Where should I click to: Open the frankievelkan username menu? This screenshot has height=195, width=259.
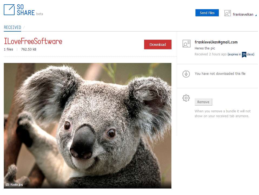pos(243,14)
